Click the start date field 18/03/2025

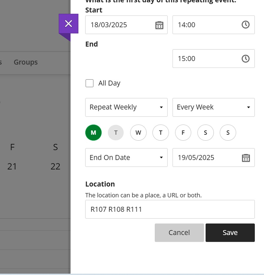point(119,25)
